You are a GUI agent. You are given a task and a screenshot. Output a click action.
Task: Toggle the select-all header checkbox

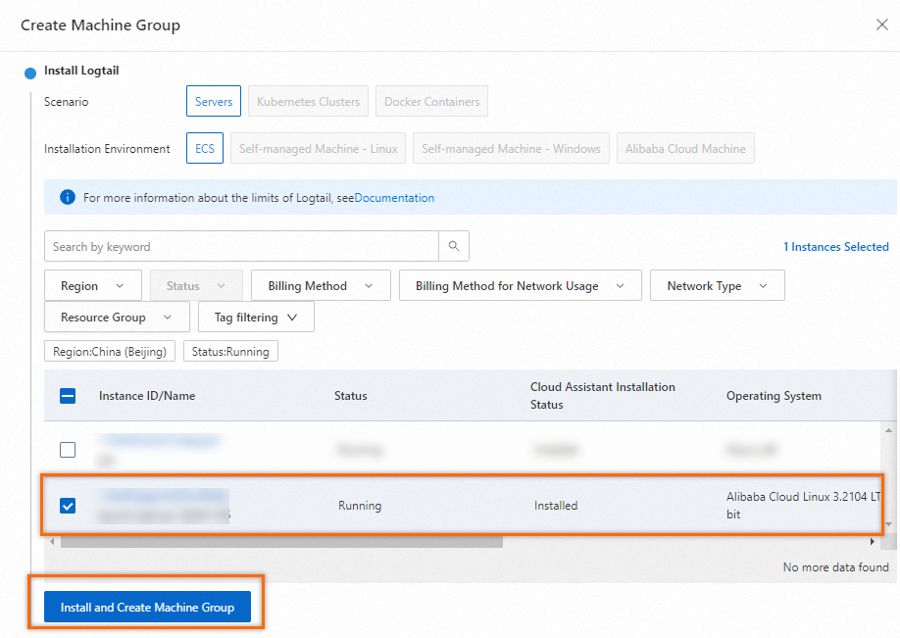(x=68, y=396)
